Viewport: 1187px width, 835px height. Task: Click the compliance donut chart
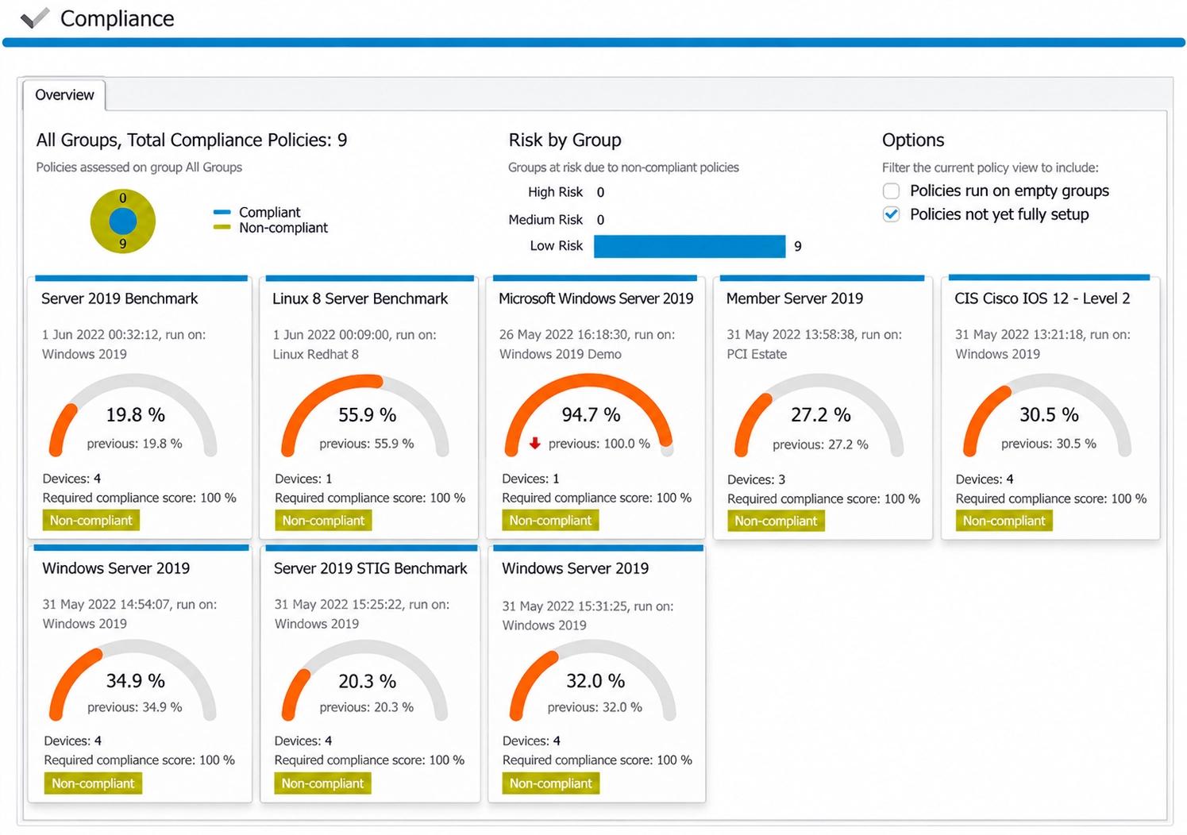point(122,221)
